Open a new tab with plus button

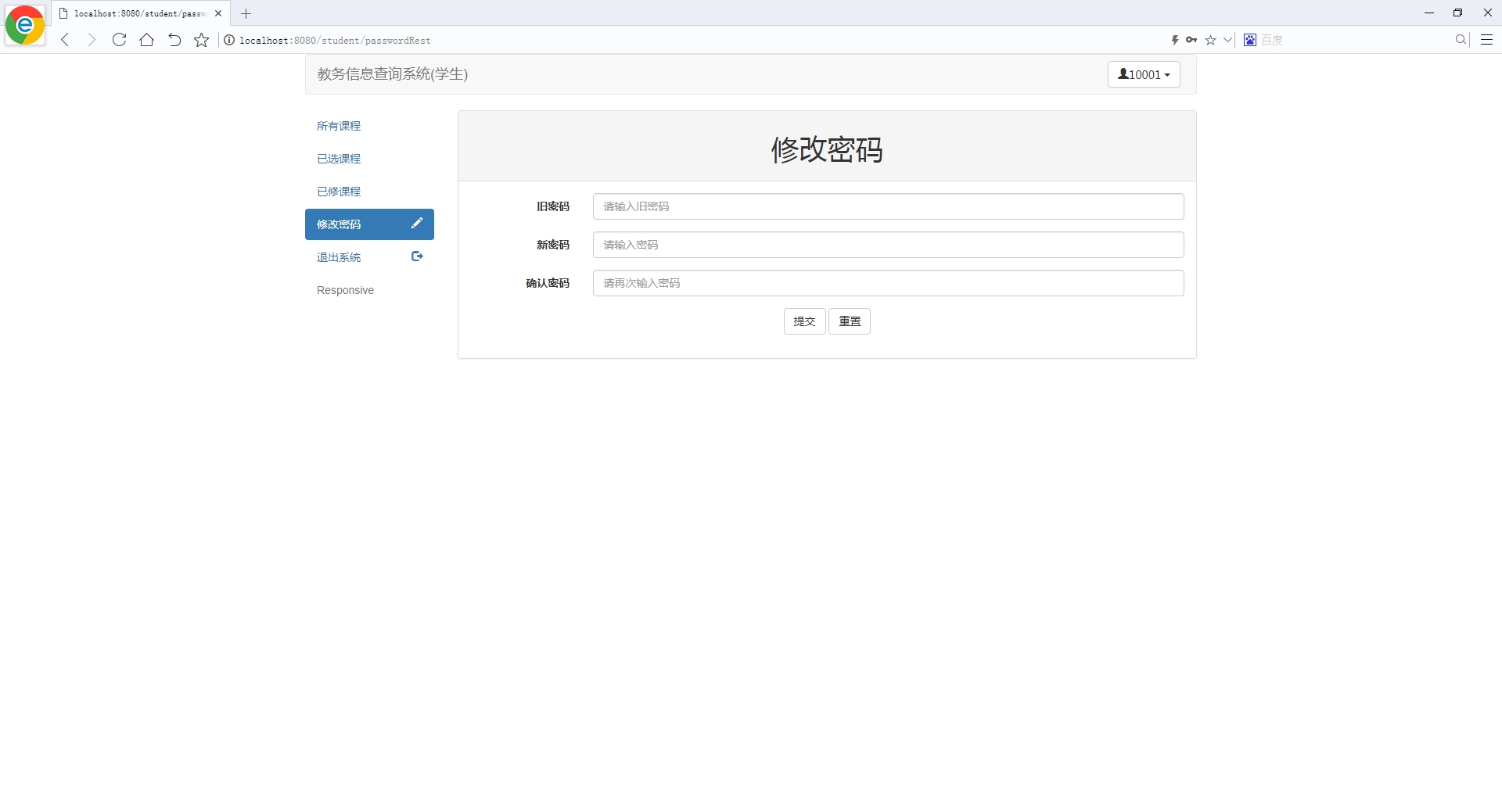pyautogui.click(x=246, y=13)
